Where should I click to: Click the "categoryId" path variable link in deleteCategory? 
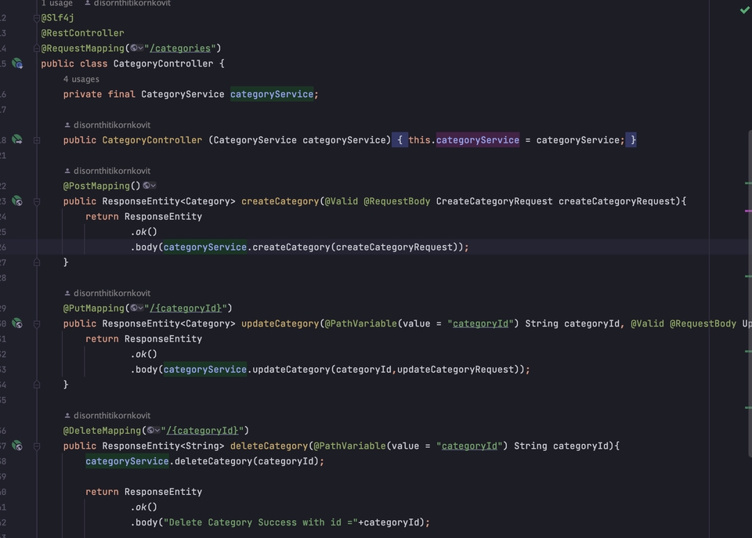469,446
